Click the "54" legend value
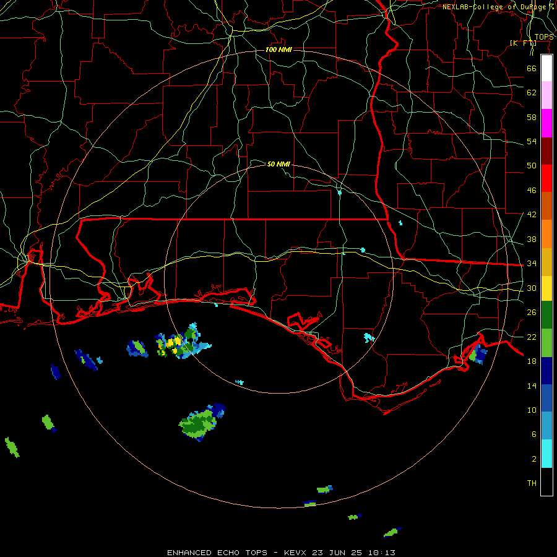This screenshot has height=557, width=557. click(532, 141)
